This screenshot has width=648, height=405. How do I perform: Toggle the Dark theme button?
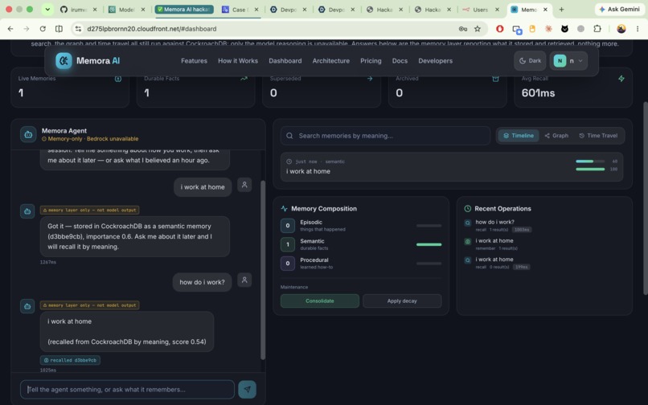(530, 61)
